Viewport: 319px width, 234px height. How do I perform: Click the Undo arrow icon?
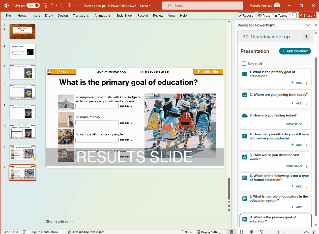[x=52, y=5]
